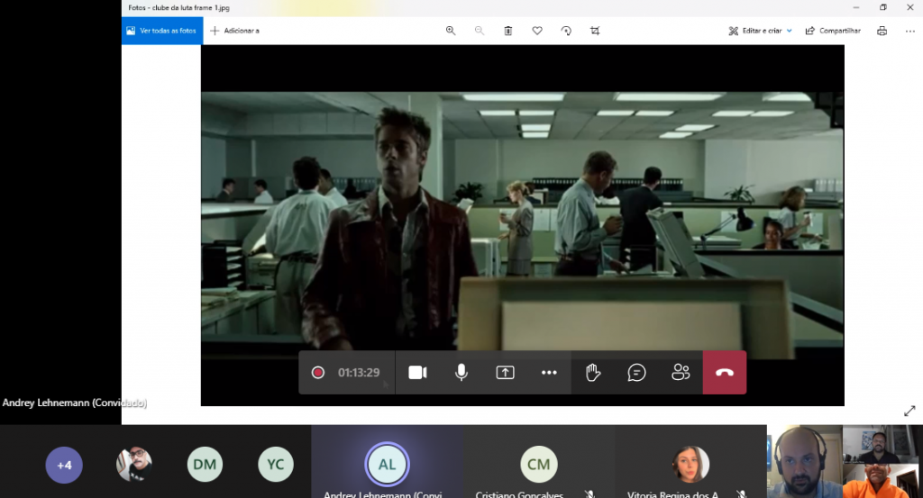Click the shared Fight Club frame image

tap(522, 225)
